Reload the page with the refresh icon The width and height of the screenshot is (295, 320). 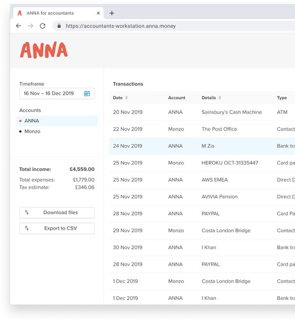point(43,26)
